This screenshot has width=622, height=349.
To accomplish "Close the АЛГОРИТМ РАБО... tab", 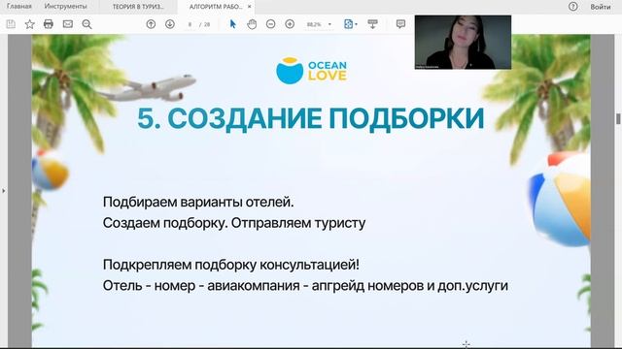I will coord(249,7).
